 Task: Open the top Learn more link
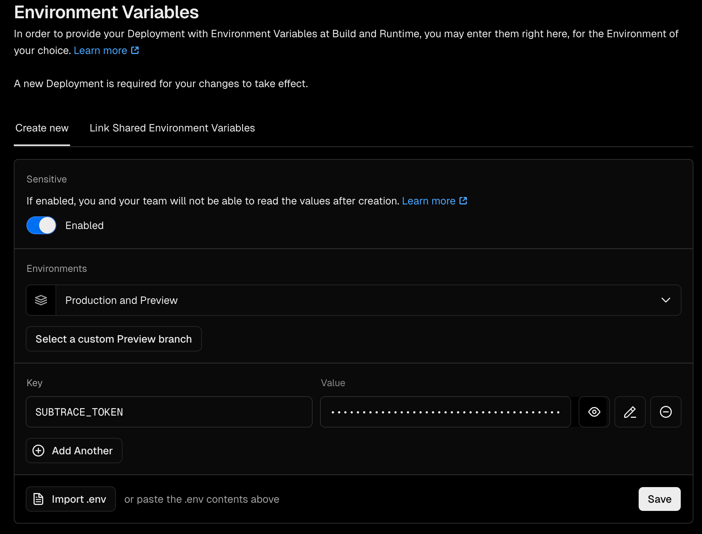(x=106, y=50)
